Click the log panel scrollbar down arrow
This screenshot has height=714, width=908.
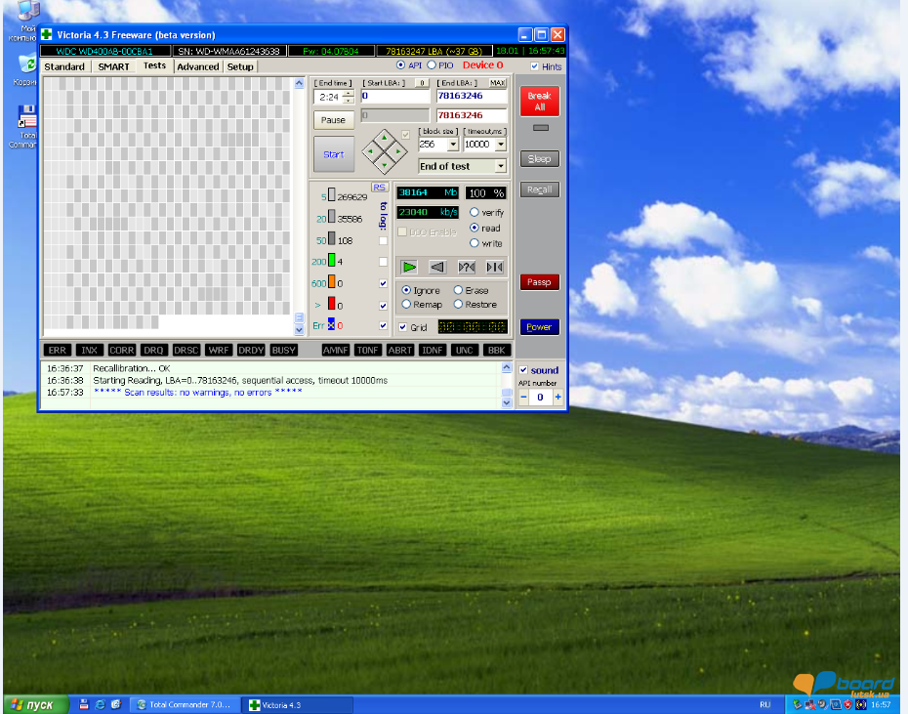coord(506,401)
